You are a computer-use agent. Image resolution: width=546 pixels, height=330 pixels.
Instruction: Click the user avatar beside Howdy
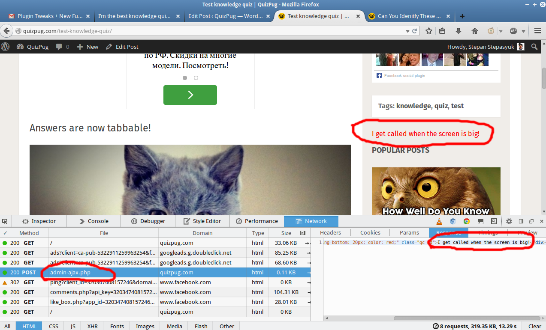[521, 47]
